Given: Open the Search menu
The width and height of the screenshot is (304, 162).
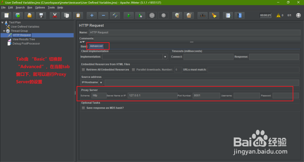Looking at the screenshot, I should [x=20, y=8].
